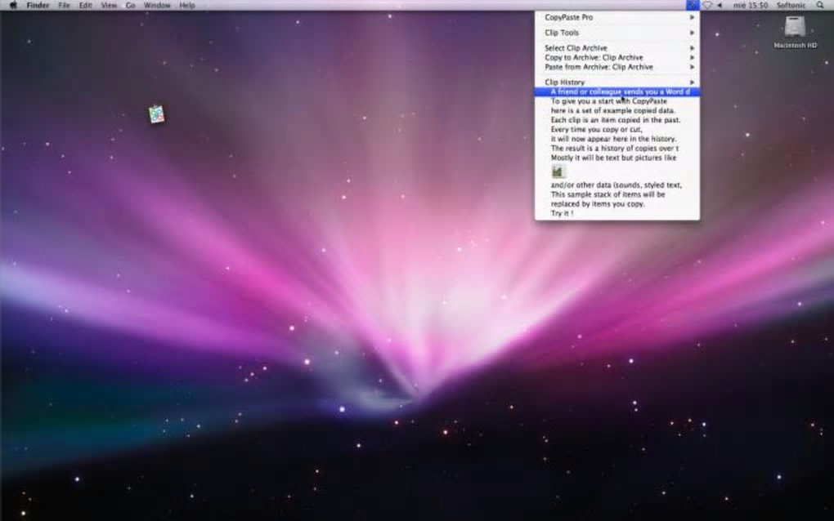Expand Copy to Archive submenu arrow

692,57
